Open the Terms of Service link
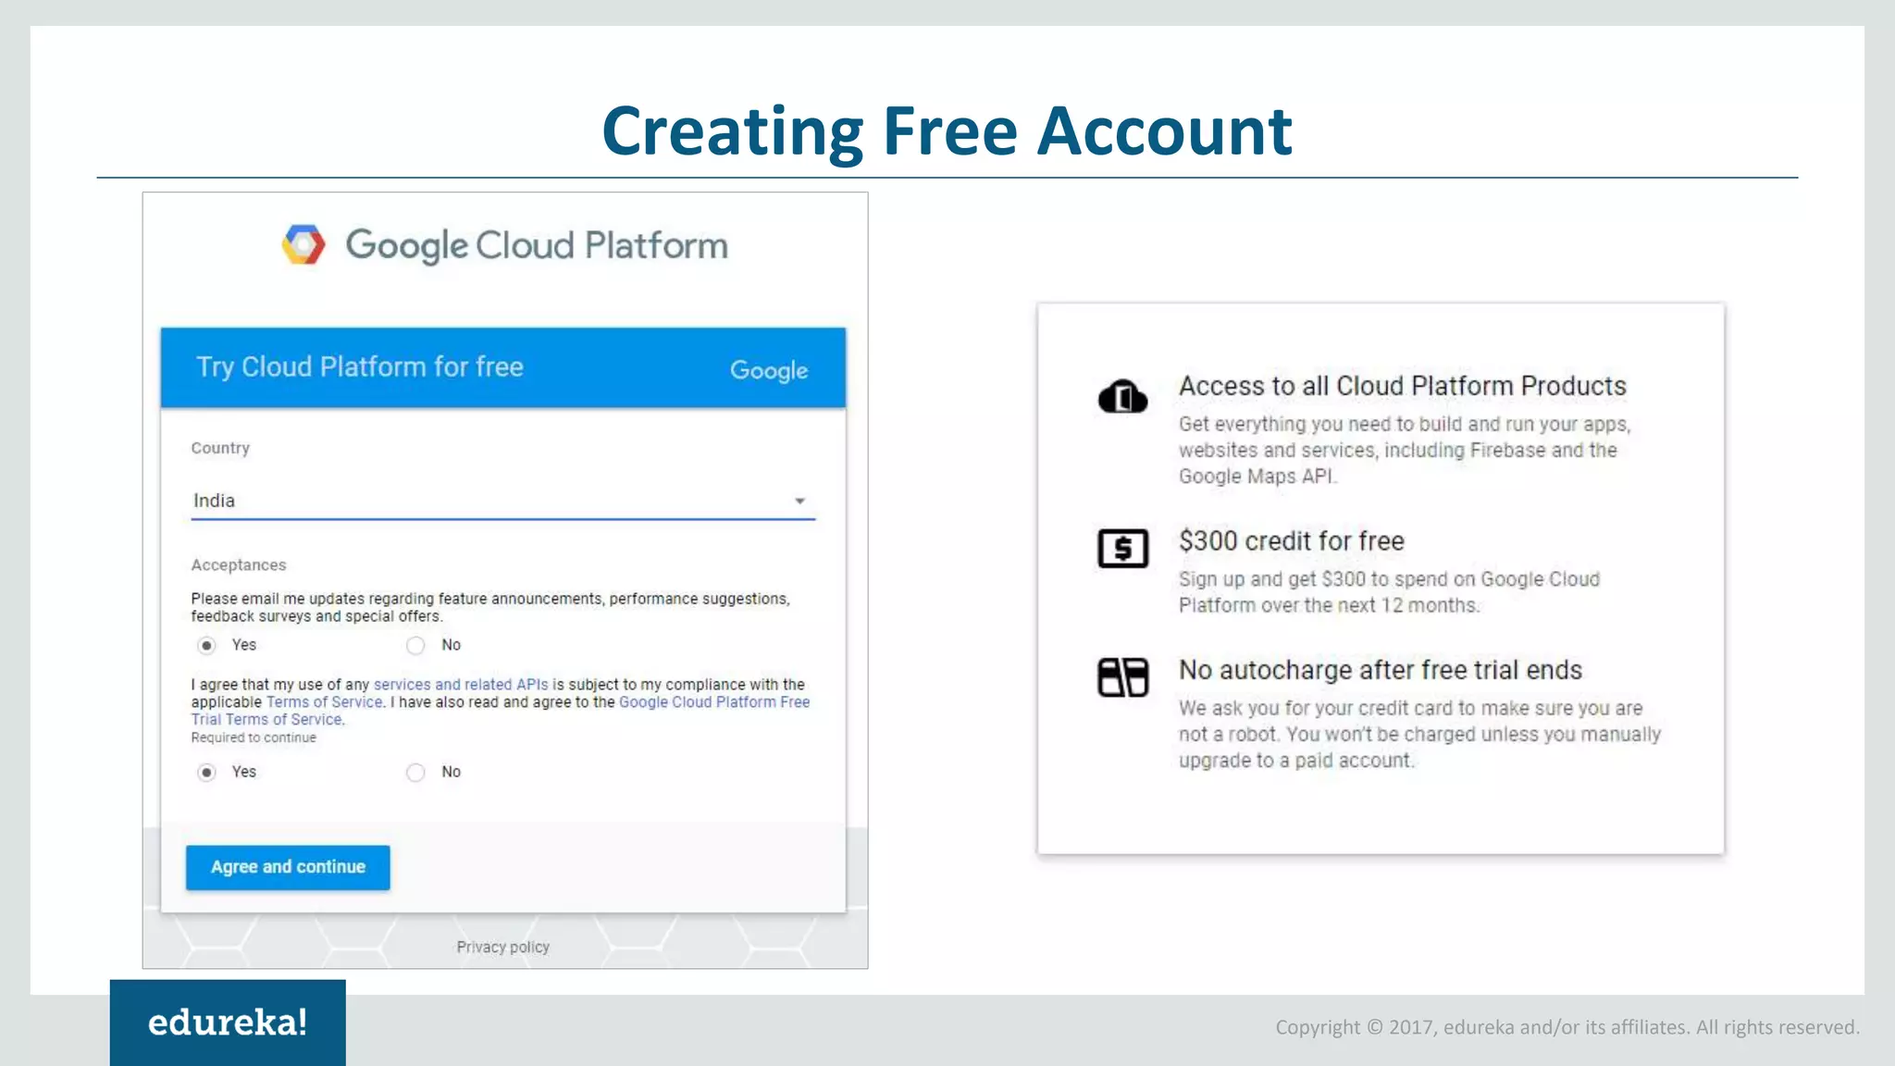Viewport: 1895px width, 1066px height. tap(324, 702)
